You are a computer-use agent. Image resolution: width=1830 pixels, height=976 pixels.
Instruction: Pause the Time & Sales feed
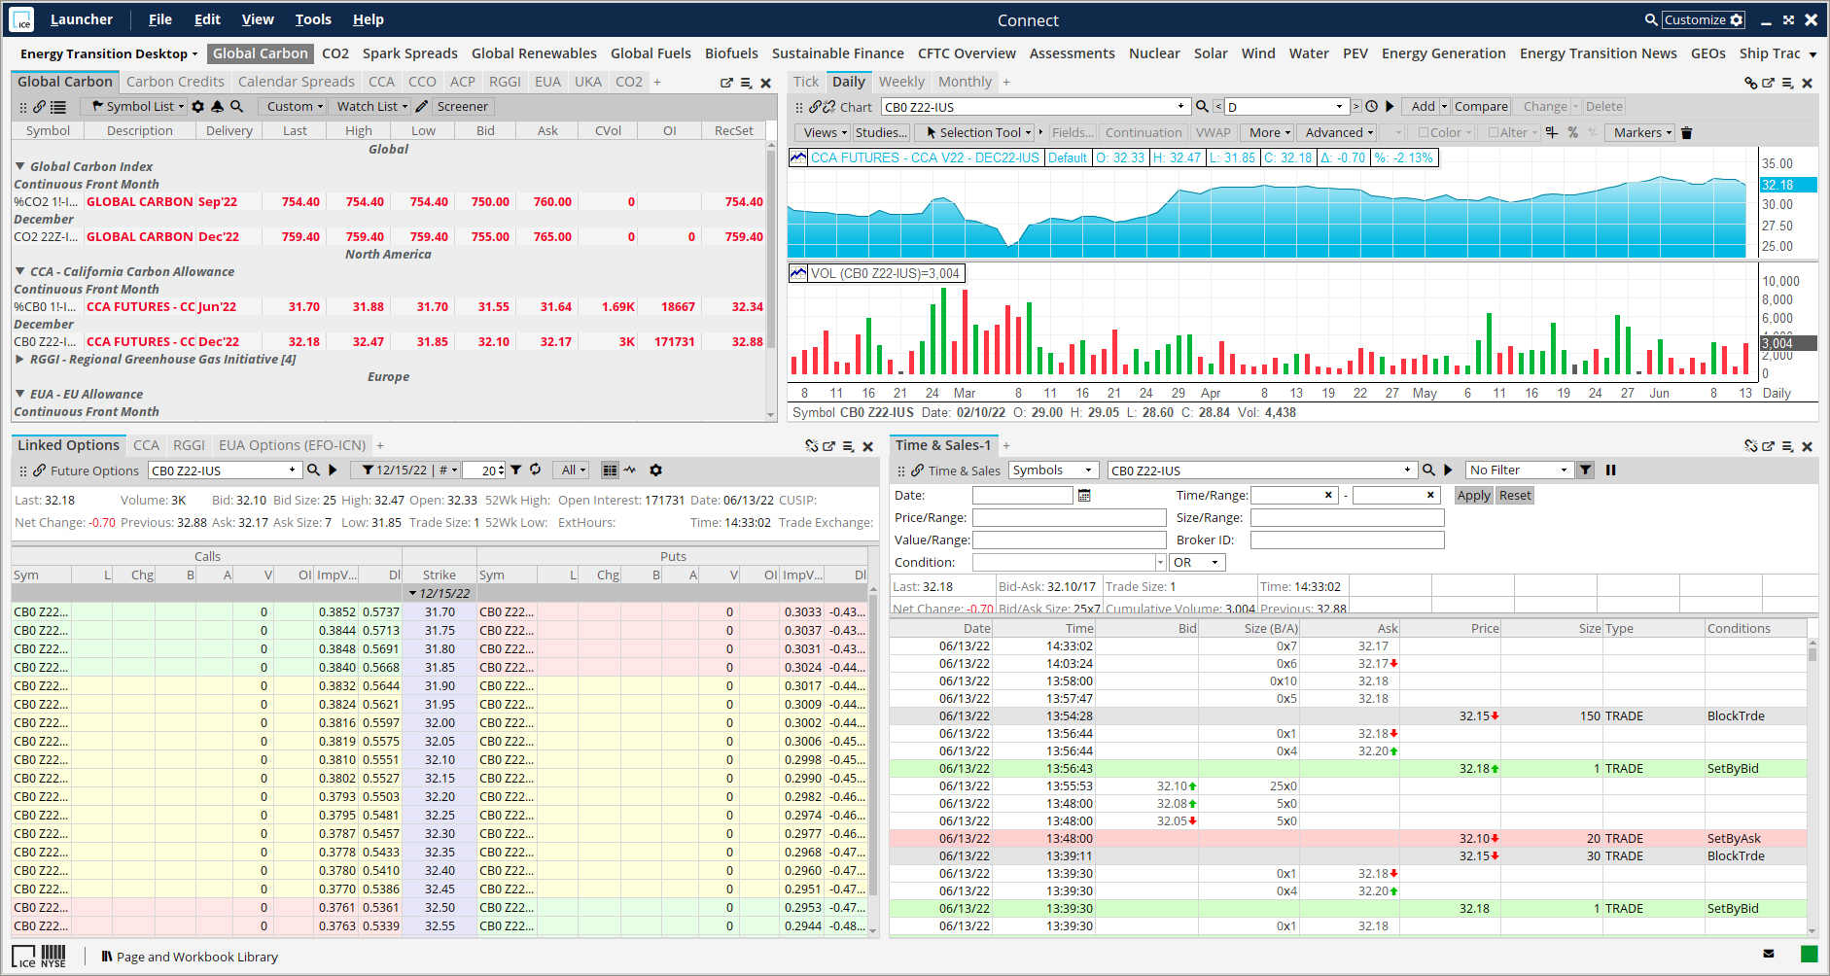coord(1610,471)
